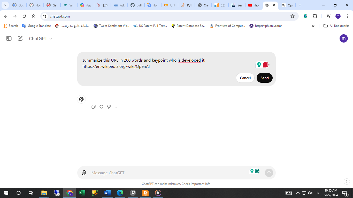This screenshot has height=198, width=353.
Task: Click the underlined phrase 'is developed'
Action: [x=189, y=60]
